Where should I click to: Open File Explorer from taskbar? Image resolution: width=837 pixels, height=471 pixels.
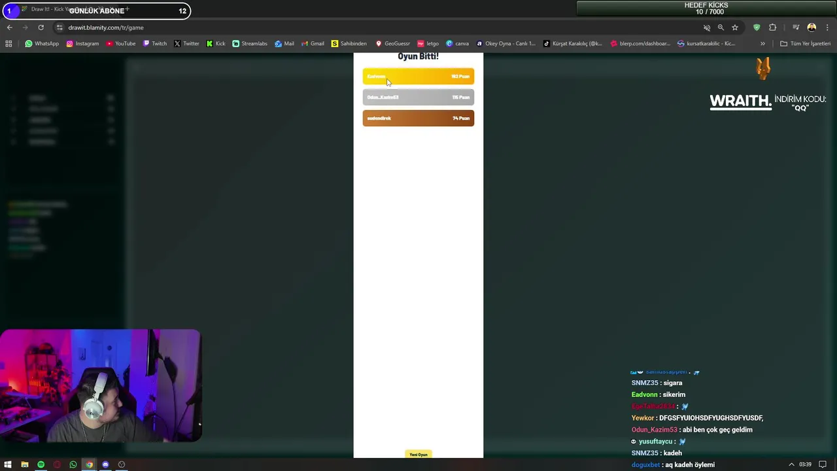(x=25, y=464)
